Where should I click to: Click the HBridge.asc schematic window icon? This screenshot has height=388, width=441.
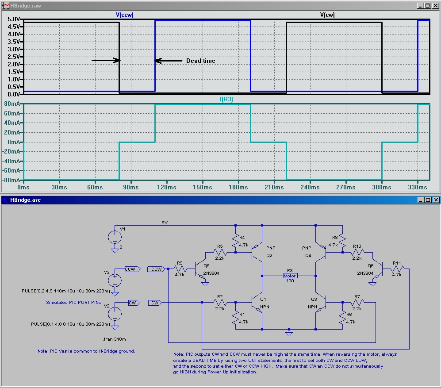(5, 200)
